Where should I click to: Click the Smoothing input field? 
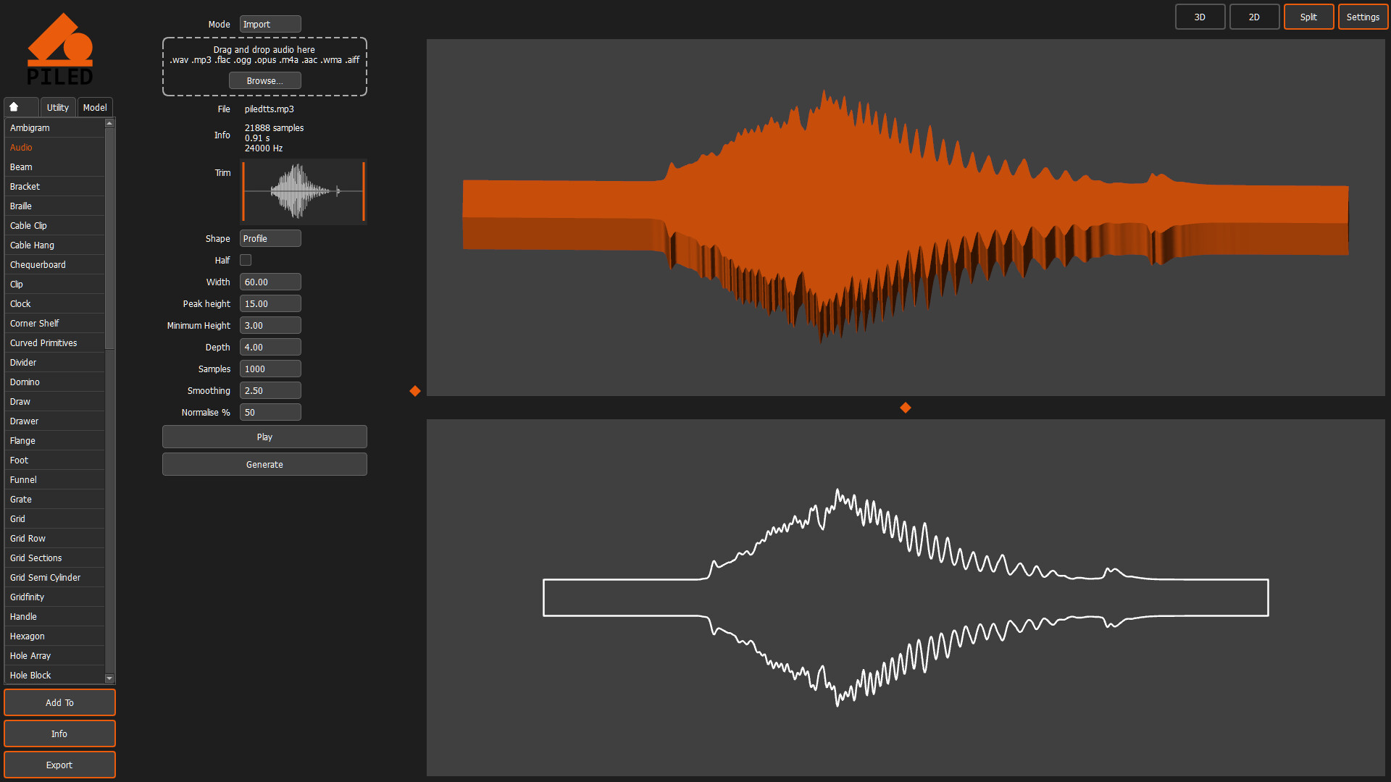[270, 391]
